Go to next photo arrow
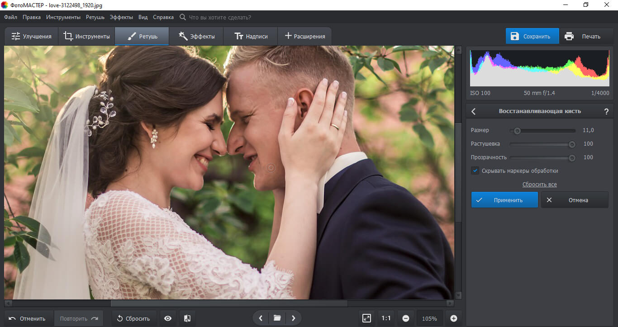The image size is (618, 327). (x=294, y=318)
